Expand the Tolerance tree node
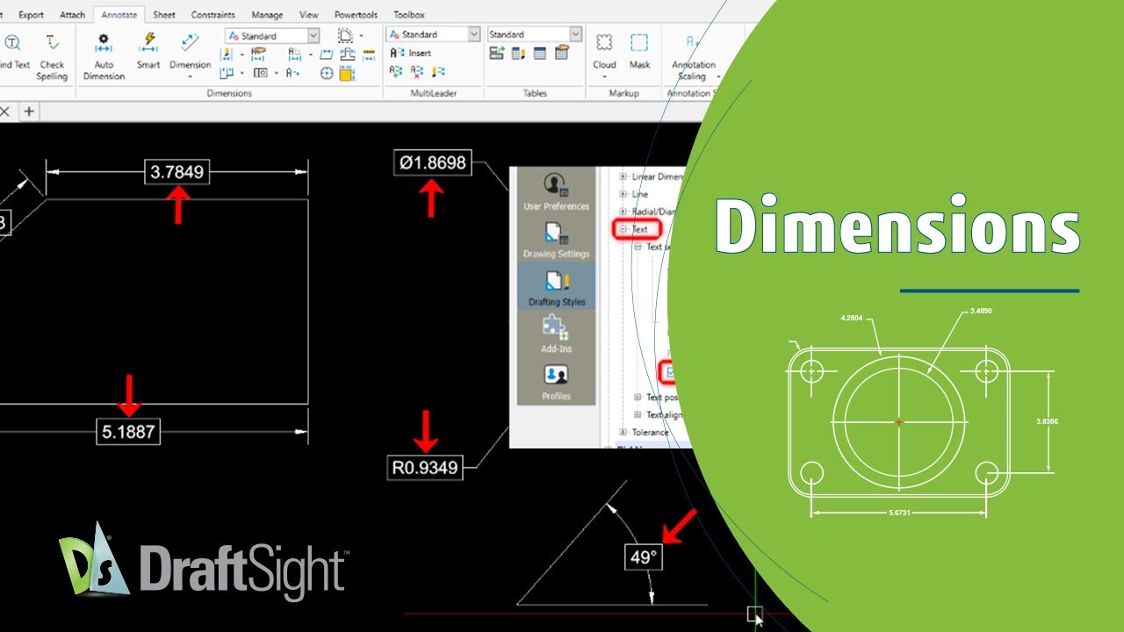1124x632 pixels. pyautogui.click(x=623, y=432)
